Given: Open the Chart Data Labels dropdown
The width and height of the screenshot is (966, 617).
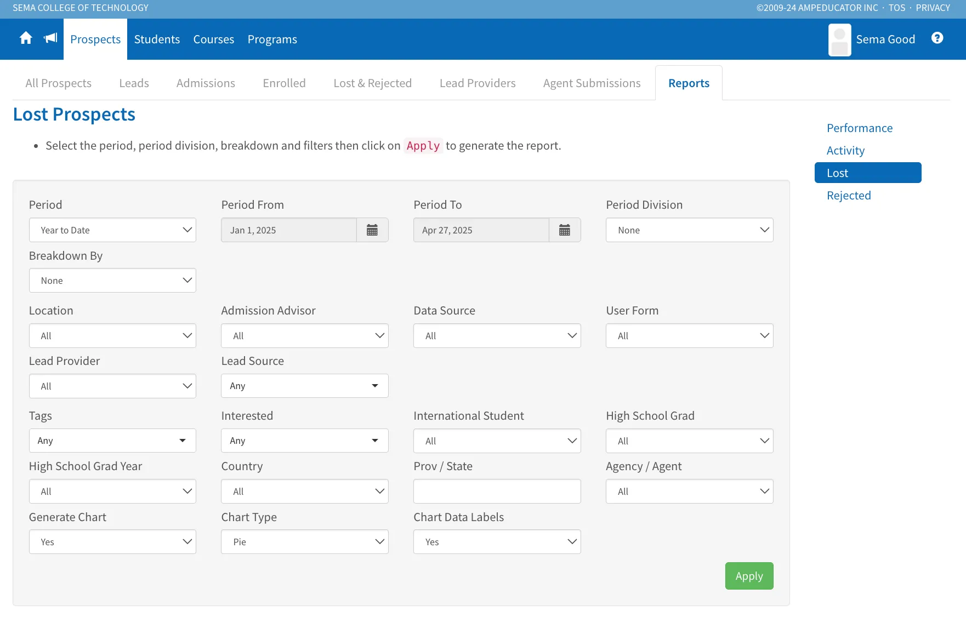Looking at the screenshot, I should [497, 542].
